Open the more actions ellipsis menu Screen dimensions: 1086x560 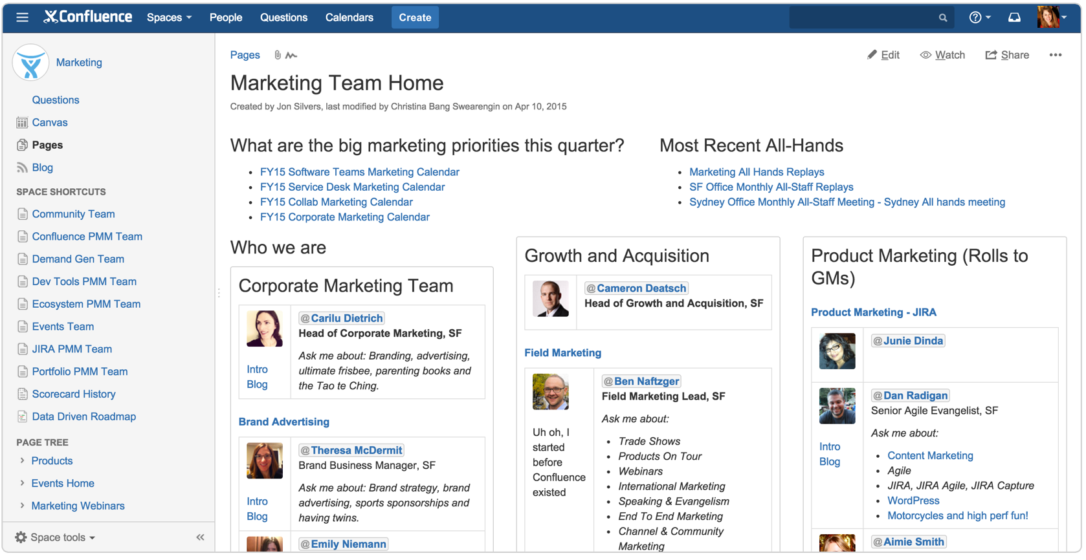point(1056,55)
